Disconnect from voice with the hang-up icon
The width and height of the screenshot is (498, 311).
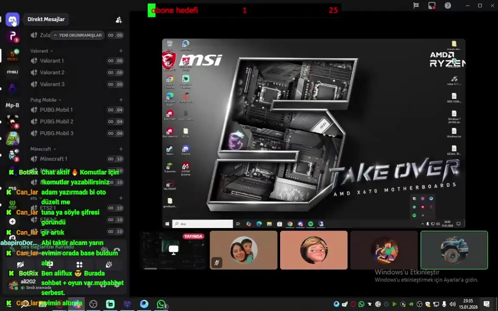(117, 250)
